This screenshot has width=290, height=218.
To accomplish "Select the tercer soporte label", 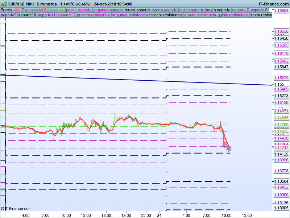I will (x=137, y=10).
